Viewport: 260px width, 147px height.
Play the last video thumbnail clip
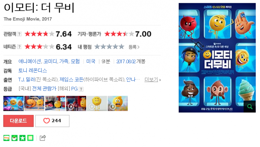click(118, 104)
